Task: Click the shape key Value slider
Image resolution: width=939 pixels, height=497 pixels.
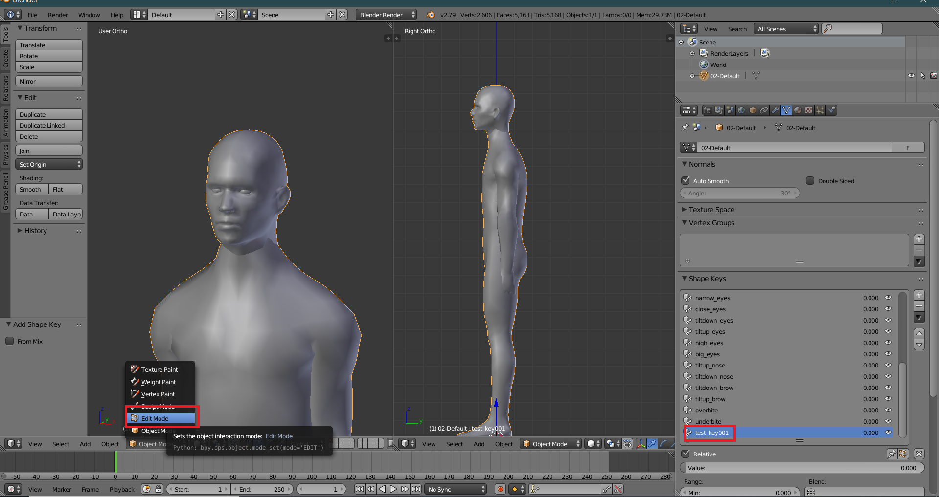Action: pos(802,468)
